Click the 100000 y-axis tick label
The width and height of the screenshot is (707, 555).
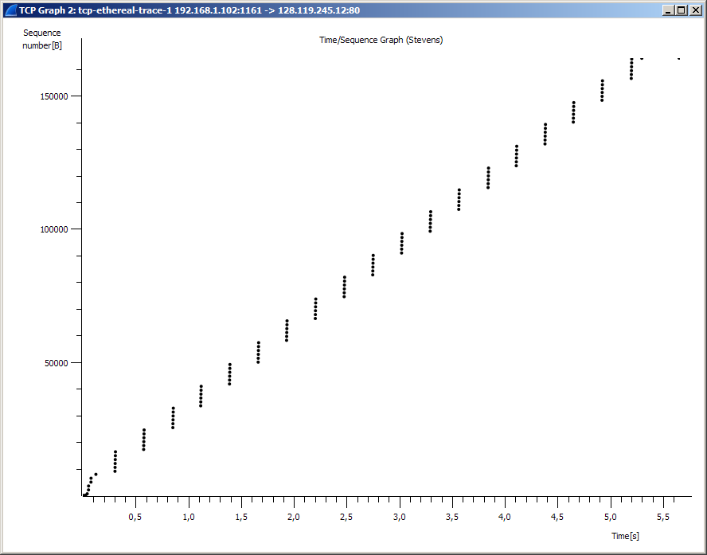pyautogui.click(x=53, y=229)
